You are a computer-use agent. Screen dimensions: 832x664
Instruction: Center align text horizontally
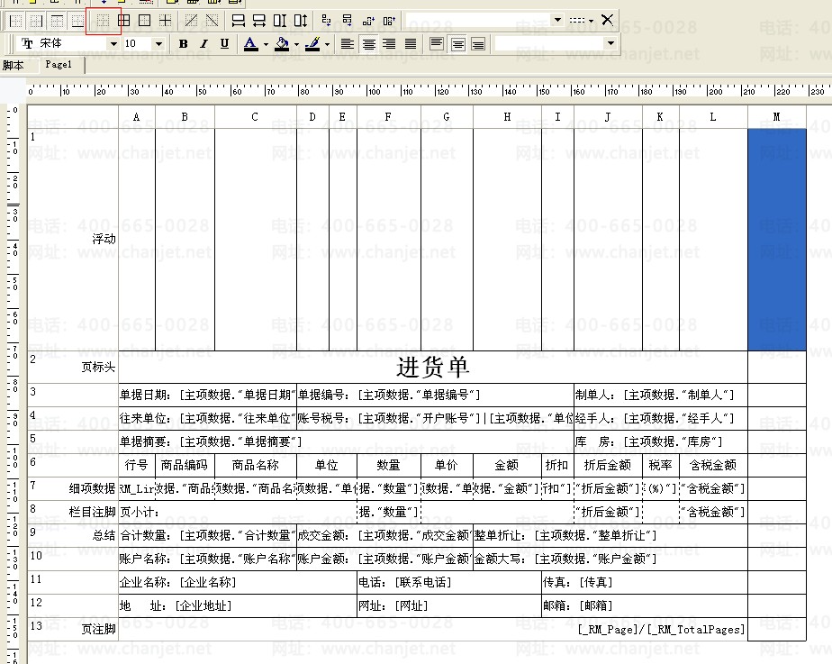pos(368,43)
